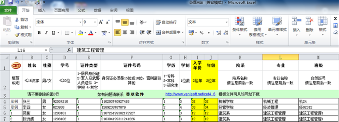This screenshot has height=122, width=339.
Task: Open the number format 文本 dropdown
Action: [227, 22]
